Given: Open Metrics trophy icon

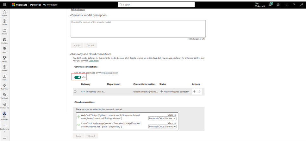Looking at the screenshot, I should pos(4,59).
